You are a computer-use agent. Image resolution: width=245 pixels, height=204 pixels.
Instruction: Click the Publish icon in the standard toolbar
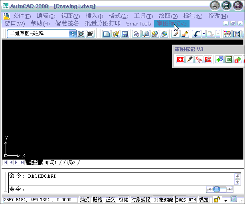[155, 34]
